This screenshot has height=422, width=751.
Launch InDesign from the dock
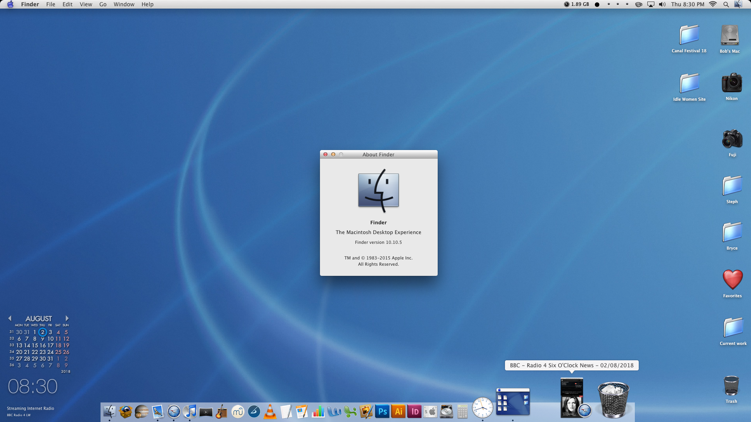pyautogui.click(x=415, y=411)
